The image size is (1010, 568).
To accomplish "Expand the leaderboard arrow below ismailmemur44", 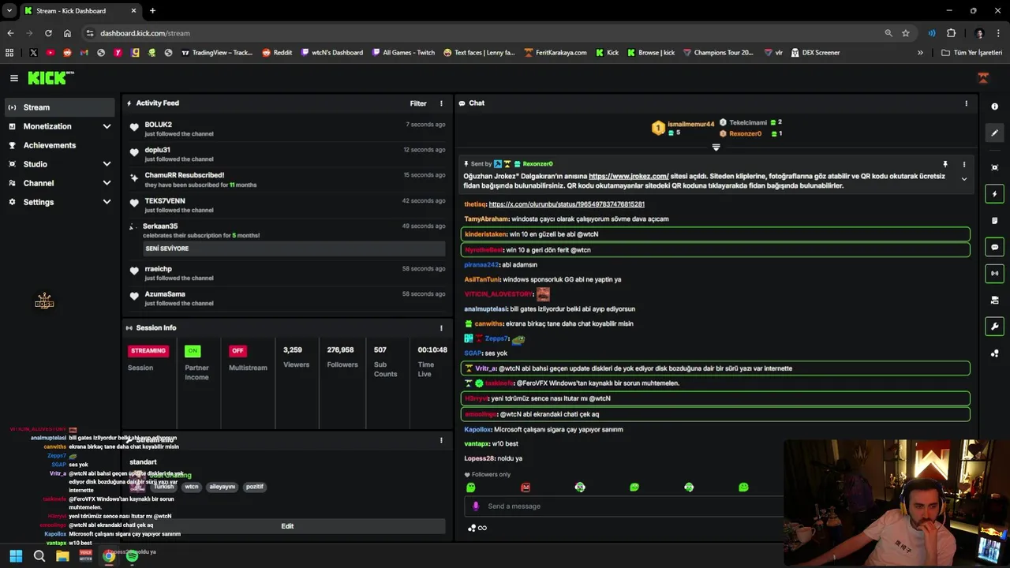I will coord(716,148).
